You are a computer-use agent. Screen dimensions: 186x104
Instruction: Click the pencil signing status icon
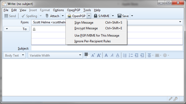[171, 99]
